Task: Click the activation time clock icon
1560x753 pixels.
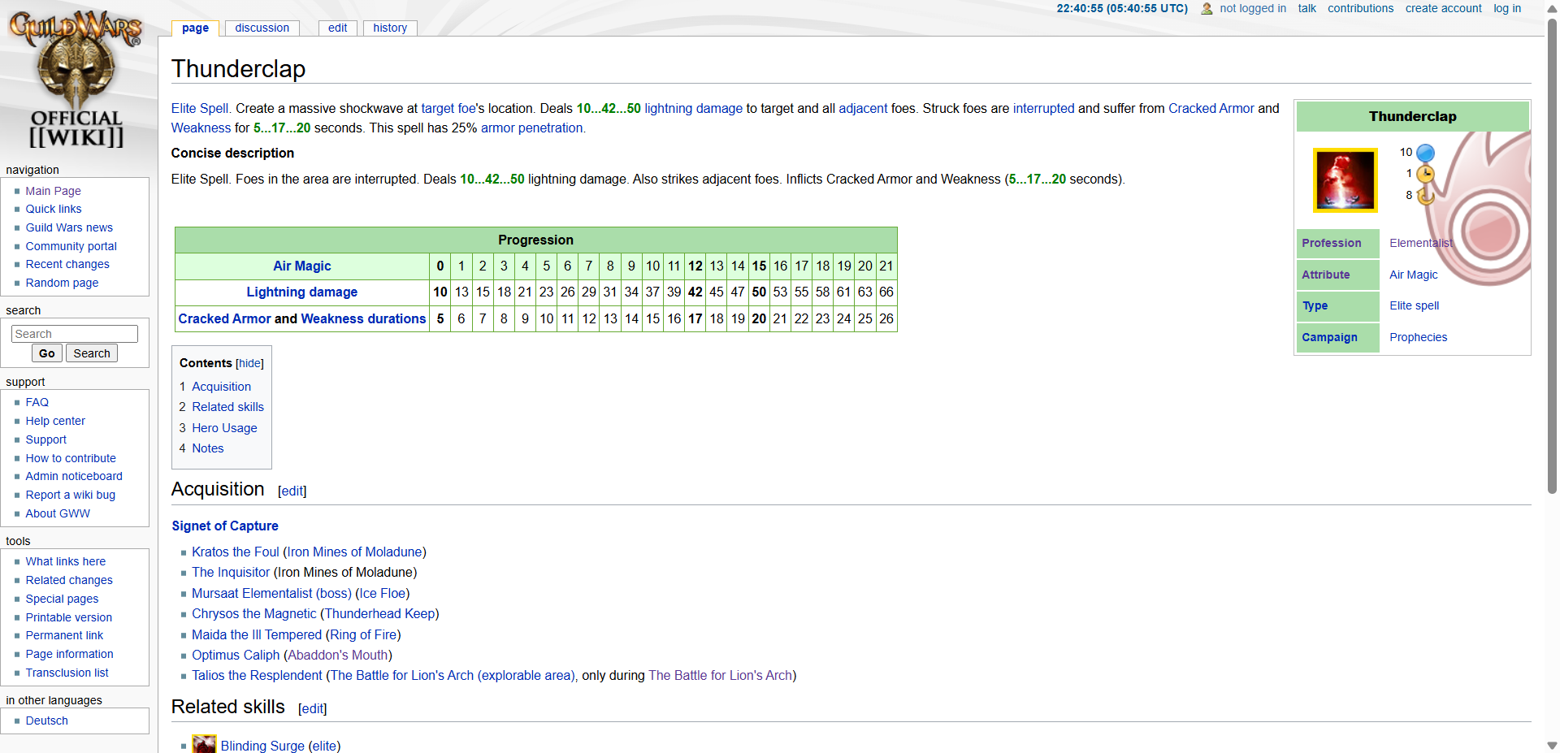Action: click(1425, 174)
